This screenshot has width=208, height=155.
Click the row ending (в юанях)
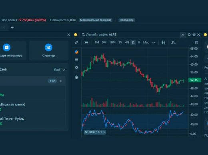(x=33, y=107)
